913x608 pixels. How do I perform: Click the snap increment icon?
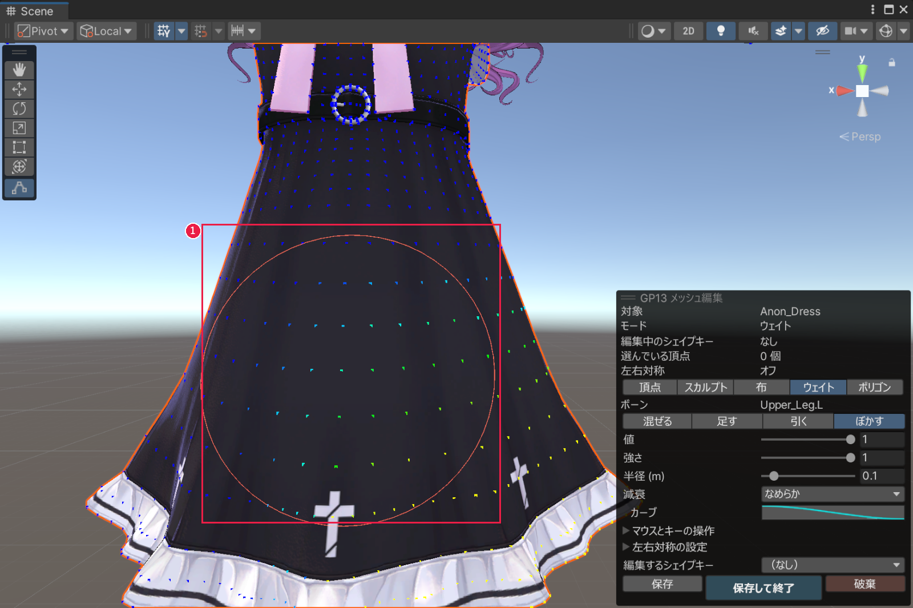pos(200,31)
